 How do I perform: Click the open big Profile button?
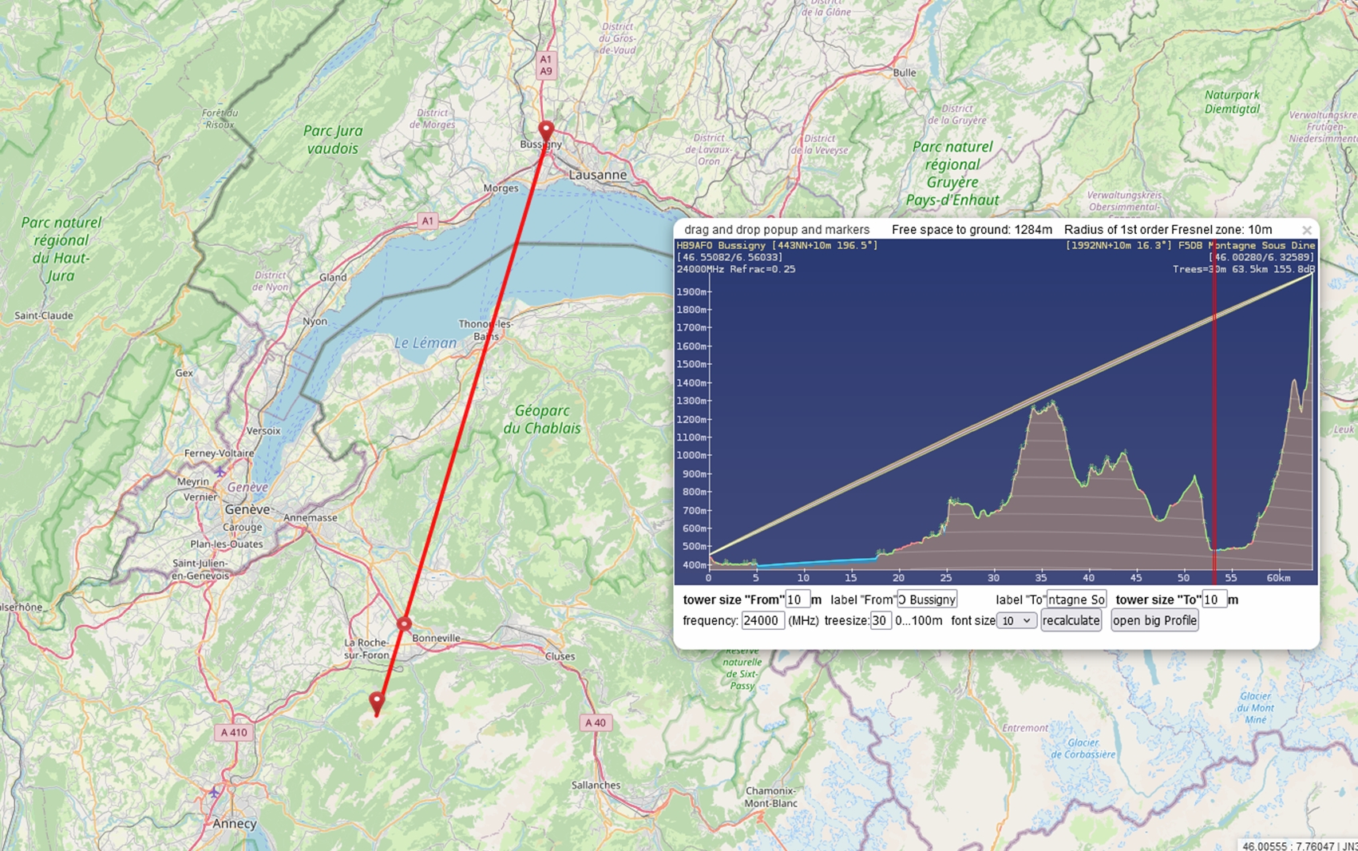[x=1154, y=620]
